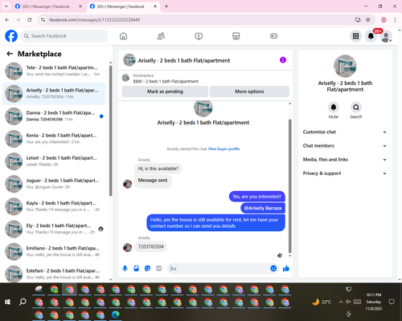The width and height of the screenshot is (402, 321).
Task: Open Chrome three-dot menu
Action: 395,19
